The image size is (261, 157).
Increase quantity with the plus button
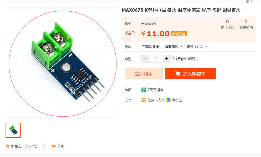167,59
